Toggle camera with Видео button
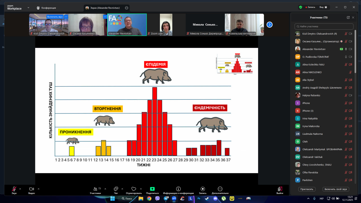This screenshot has height=203, width=361. coord(32,189)
